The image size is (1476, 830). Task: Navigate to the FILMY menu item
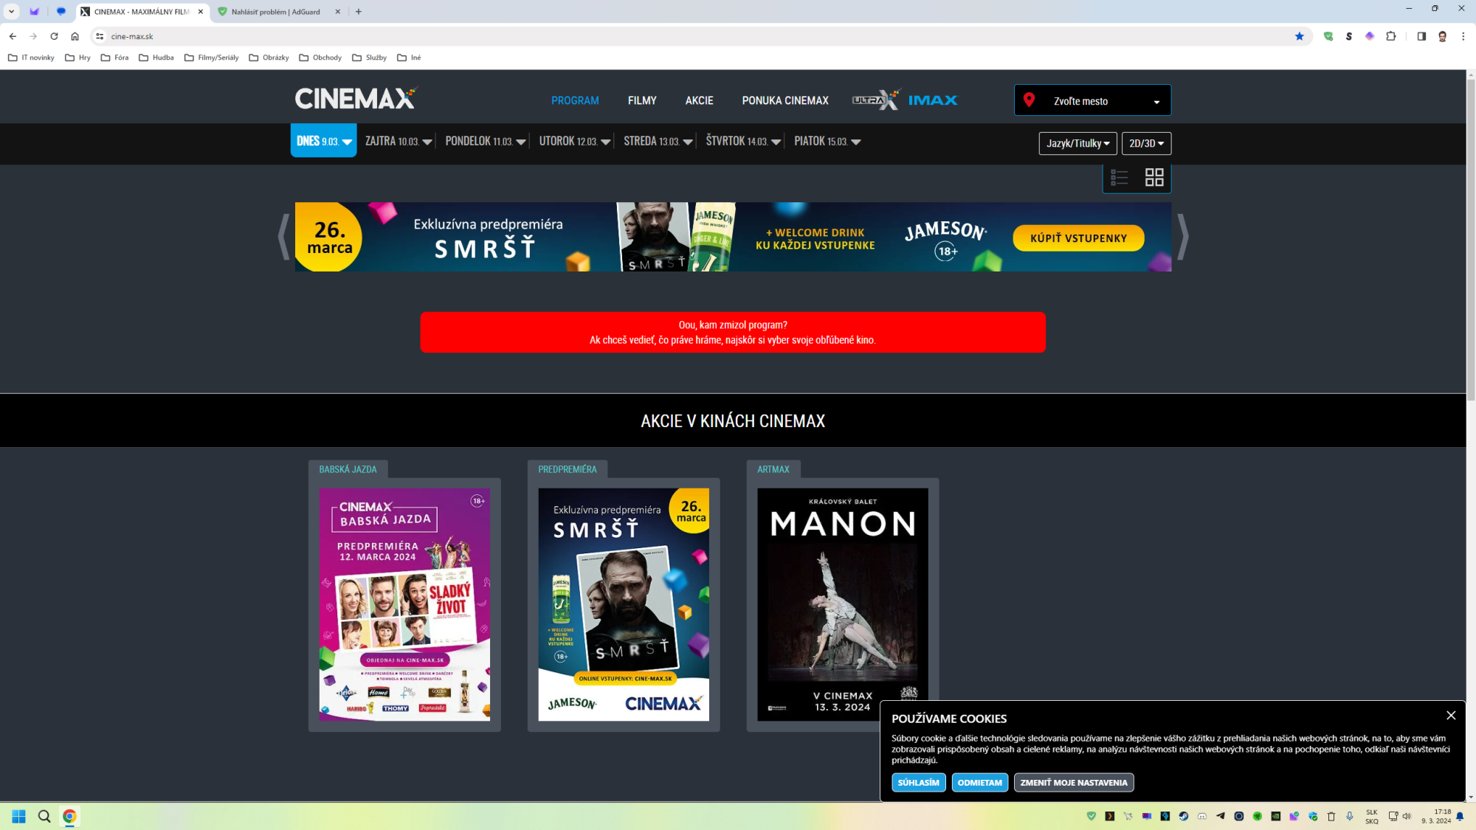pyautogui.click(x=641, y=100)
